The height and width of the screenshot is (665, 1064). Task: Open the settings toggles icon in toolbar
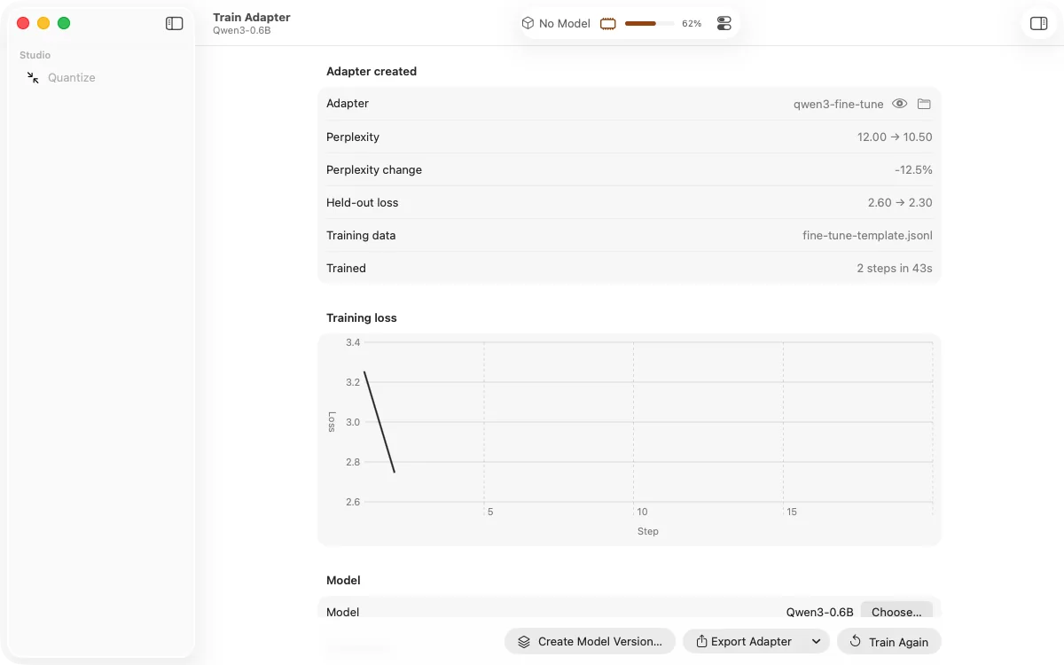pyautogui.click(x=724, y=24)
